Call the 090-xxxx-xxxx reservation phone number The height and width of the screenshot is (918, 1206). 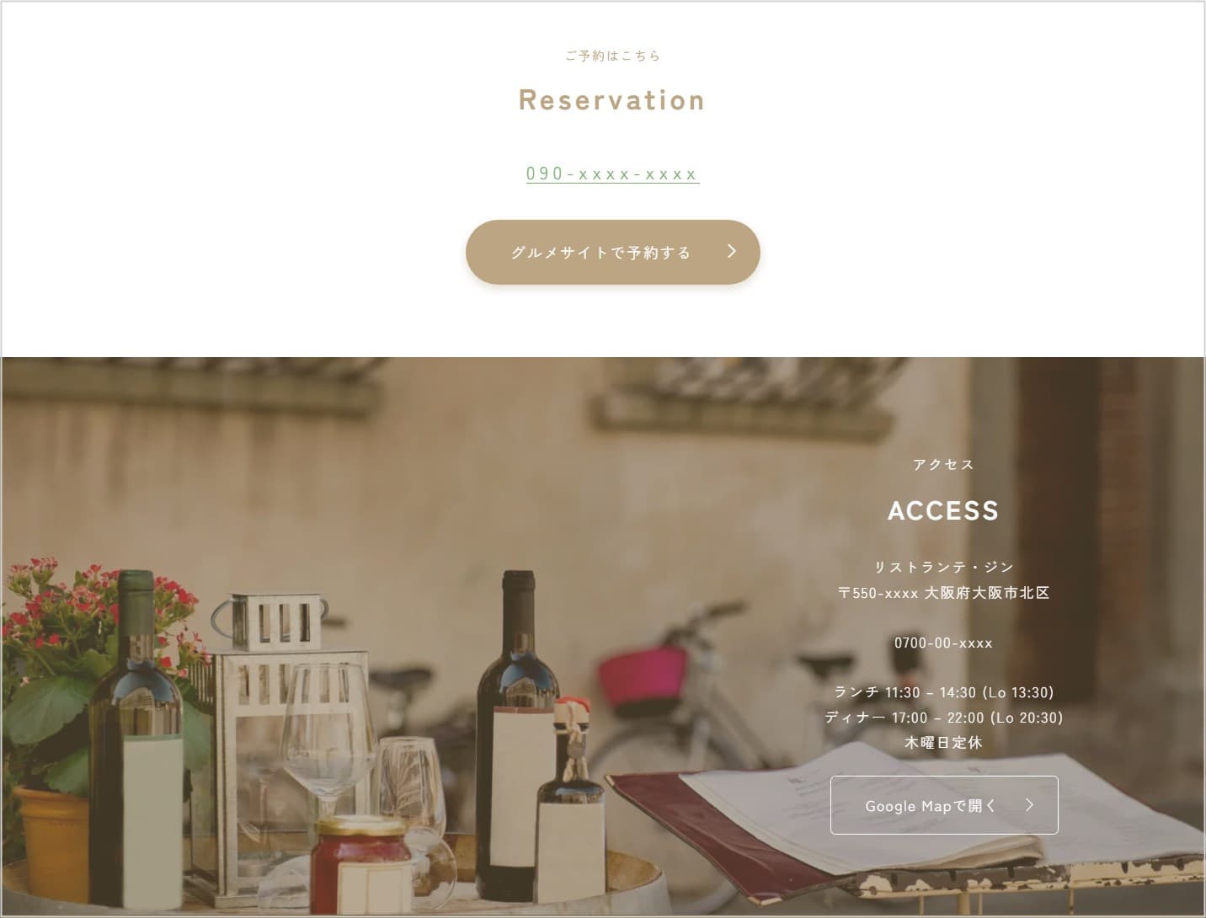612,173
